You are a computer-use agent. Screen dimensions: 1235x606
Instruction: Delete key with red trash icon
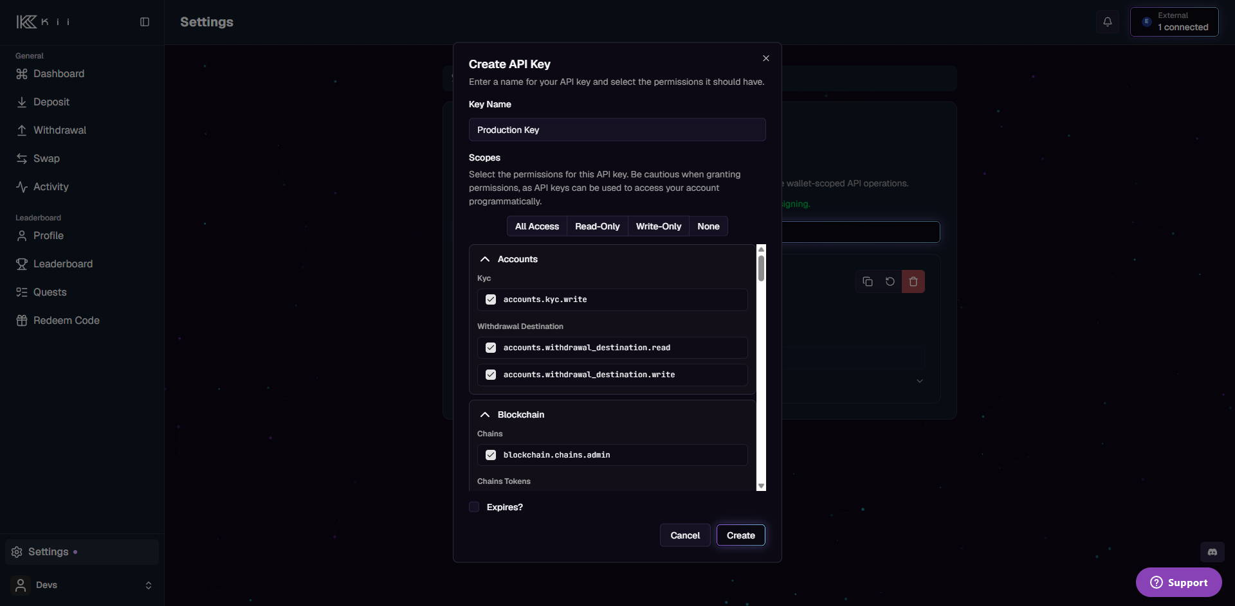913,281
